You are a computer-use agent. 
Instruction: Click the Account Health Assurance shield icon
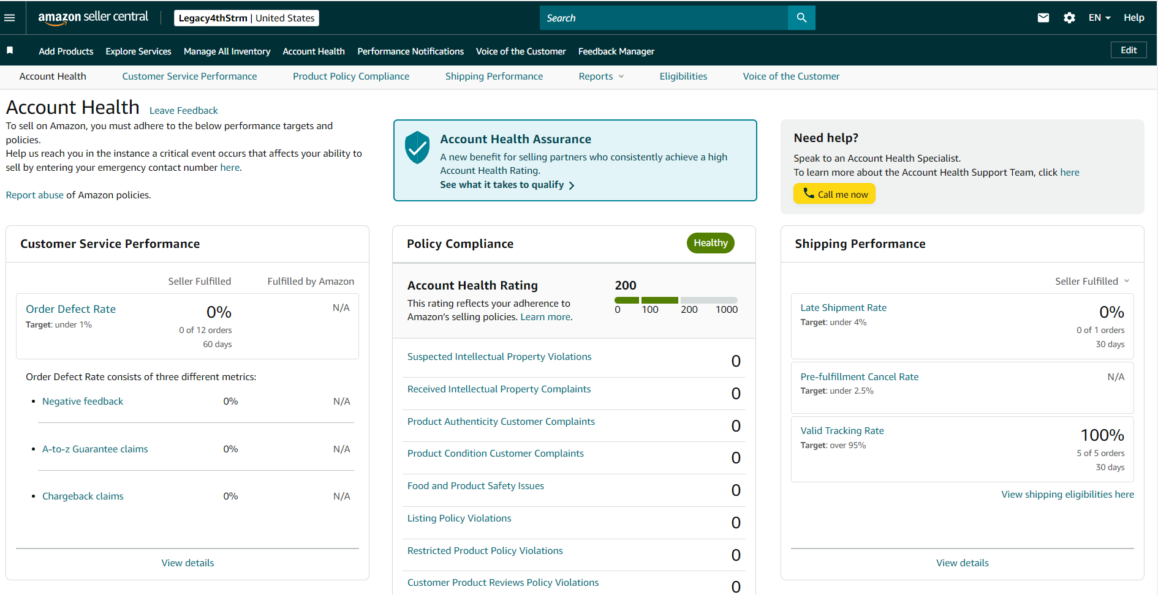click(417, 148)
